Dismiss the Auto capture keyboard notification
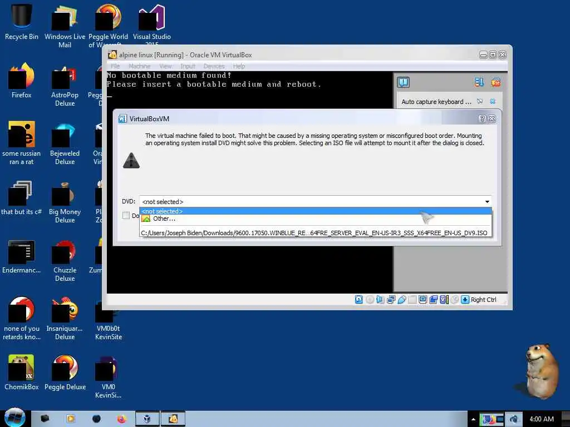The width and height of the screenshot is (570, 427). [x=493, y=101]
